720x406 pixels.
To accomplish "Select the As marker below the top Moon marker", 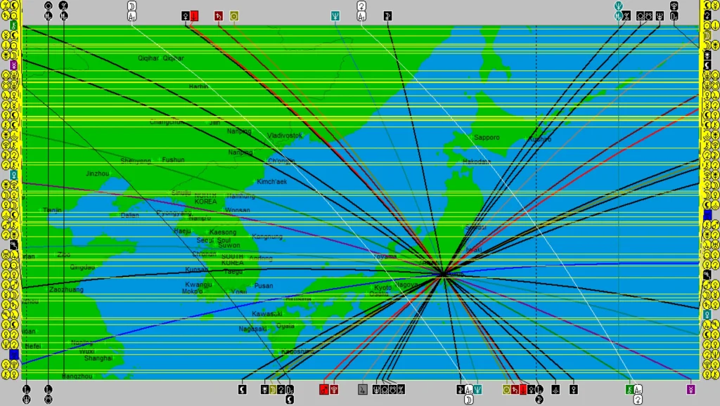I will click(131, 17).
